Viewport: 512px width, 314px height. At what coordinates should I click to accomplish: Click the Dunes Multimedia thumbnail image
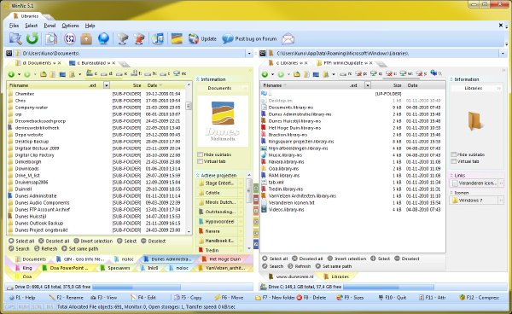223,121
